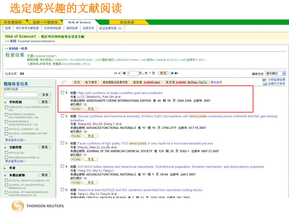Collapse the 学科类别 section triangle
Screen dimensions: 289x217
point(5,102)
